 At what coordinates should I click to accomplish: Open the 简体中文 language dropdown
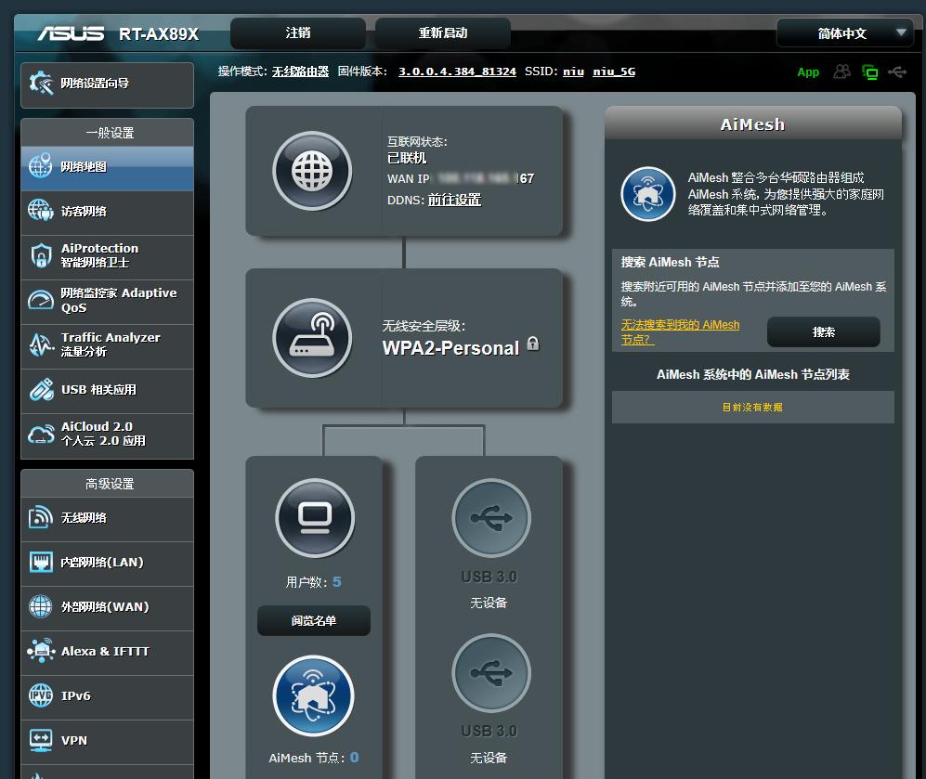tap(845, 33)
